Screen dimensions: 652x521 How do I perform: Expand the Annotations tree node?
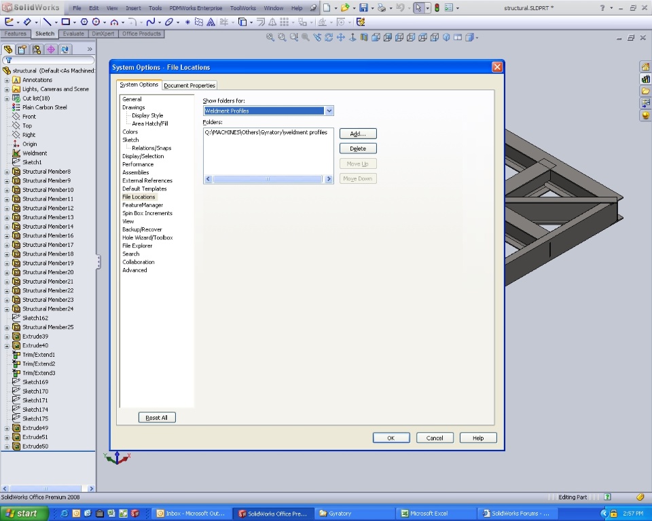(7, 80)
